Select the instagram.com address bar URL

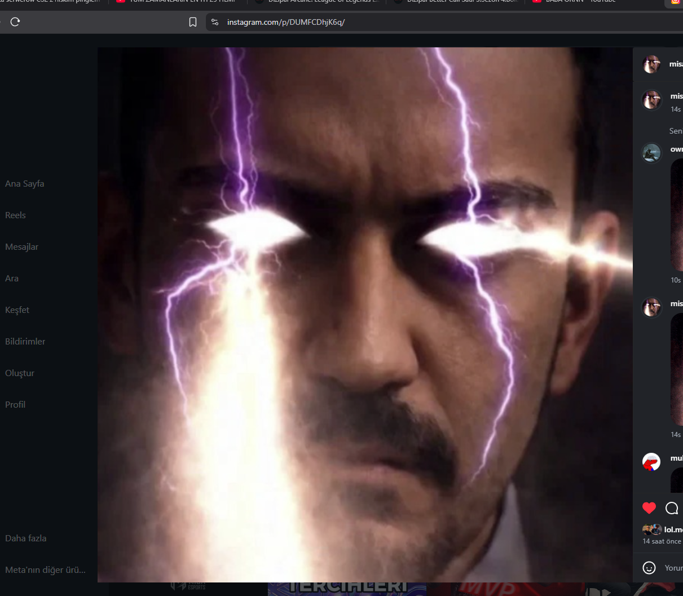click(x=286, y=22)
